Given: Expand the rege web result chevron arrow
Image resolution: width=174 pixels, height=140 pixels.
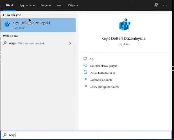Looking at the screenshot, I should pyautogui.click(x=70, y=43).
